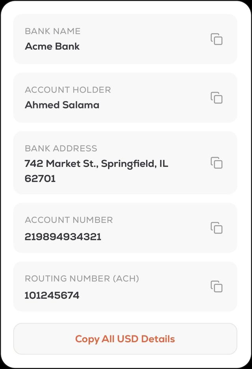Click the copy icon beside 219894934321

pyautogui.click(x=217, y=227)
